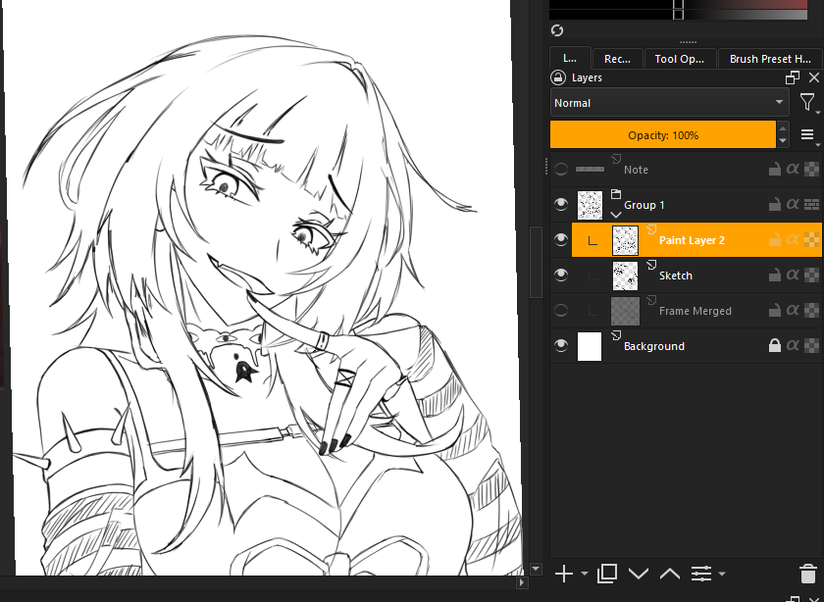Select the Note layer name

click(636, 170)
